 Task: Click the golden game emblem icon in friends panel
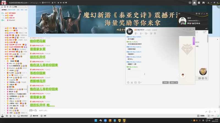203,72
